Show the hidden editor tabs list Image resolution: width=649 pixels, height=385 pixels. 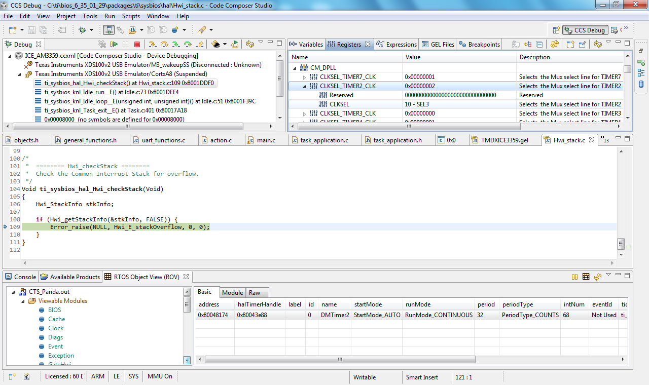(604, 139)
